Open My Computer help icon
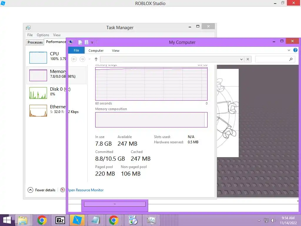301x226 pixels. 295,50
